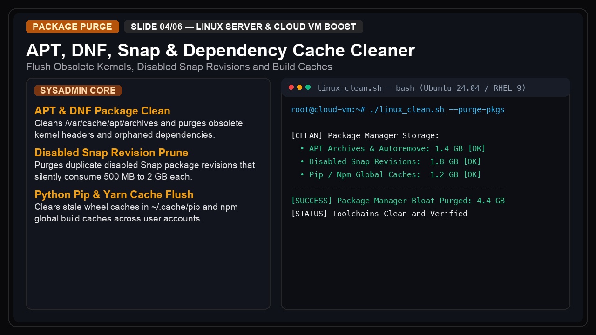
Task: Click the description starting 'Clears stale wheel caches'
Action: pos(136,213)
